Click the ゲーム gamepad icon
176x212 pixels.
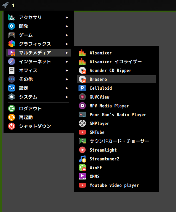pyautogui.click(x=12, y=35)
